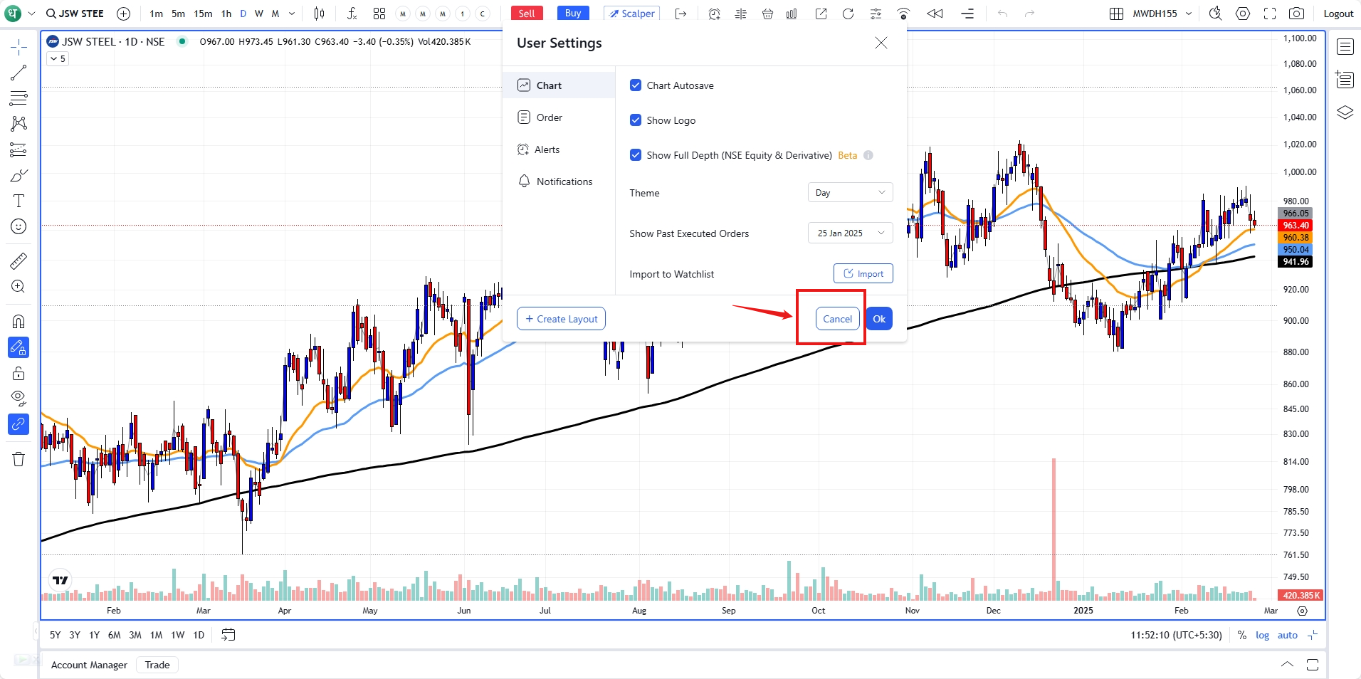Enter fullscreen mode icon
1361x679 pixels.
1270,14
